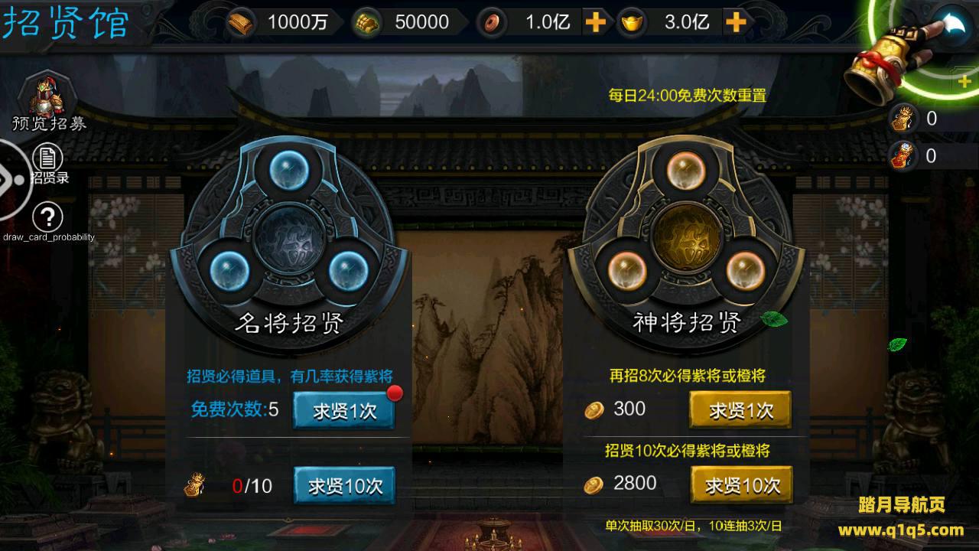Click gold 求贤1次 button costing 300

[740, 411]
